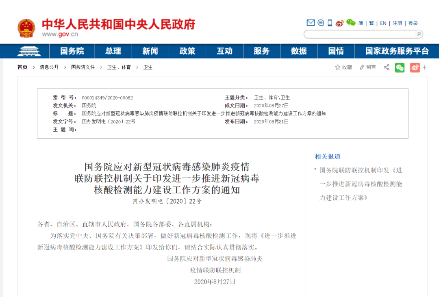Open the 国务院 nav menu

click(x=72, y=51)
